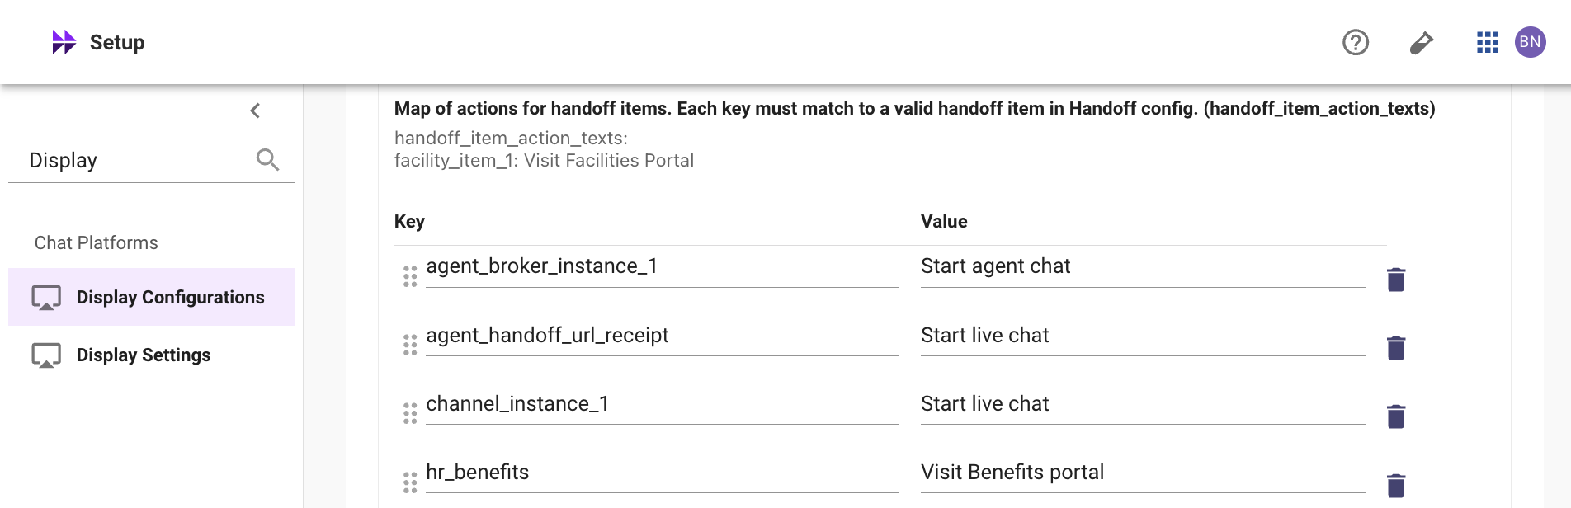This screenshot has height=508, width=1571.
Task: Collapse the sidebar with the chevron
Action: tap(255, 111)
